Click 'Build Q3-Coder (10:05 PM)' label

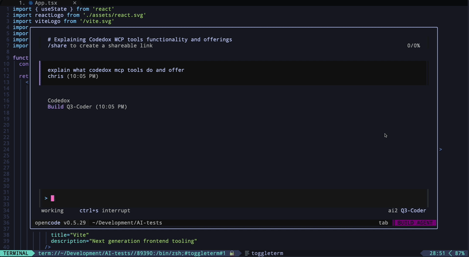coord(87,107)
